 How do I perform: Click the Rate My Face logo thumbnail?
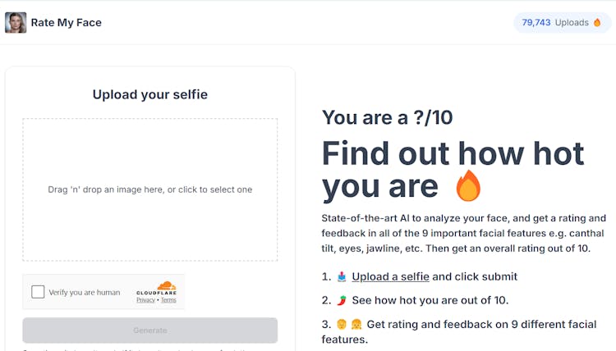pos(16,22)
